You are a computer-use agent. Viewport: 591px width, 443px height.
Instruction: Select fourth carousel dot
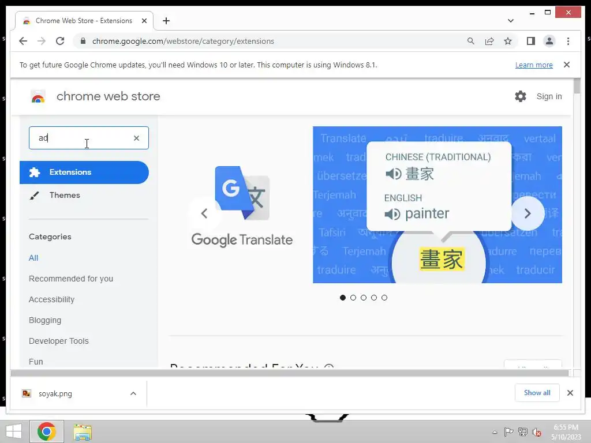click(x=374, y=298)
